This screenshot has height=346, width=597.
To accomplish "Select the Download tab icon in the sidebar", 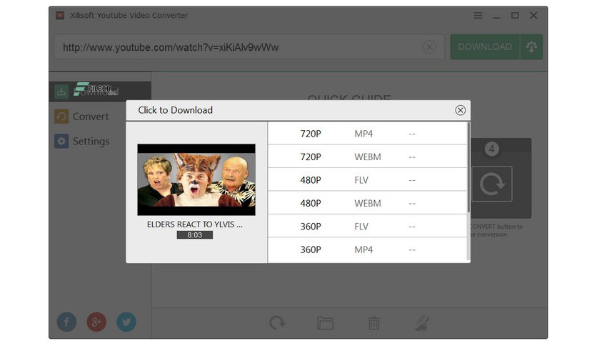I will [61, 92].
